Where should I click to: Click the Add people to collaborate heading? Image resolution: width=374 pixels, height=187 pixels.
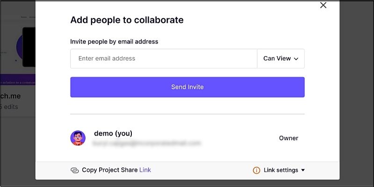(127, 20)
